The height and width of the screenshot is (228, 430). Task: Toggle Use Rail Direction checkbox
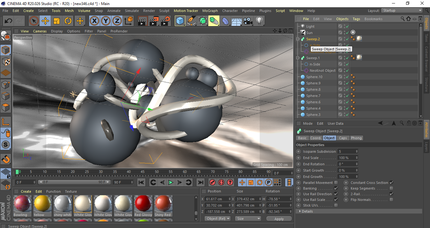(x=336, y=194)
